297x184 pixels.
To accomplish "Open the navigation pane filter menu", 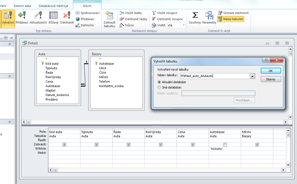I will point(6,38).
